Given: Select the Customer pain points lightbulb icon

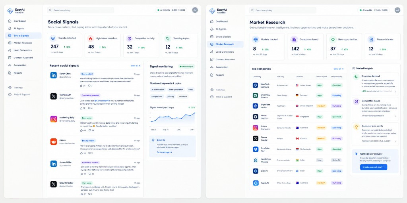Looking at the screenshot, I should (x=356, y=127).
